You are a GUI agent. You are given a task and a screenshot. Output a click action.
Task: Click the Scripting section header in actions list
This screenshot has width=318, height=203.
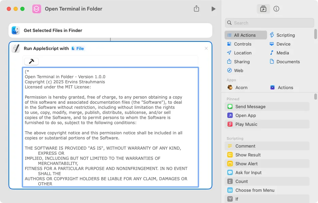pos(235,138)
